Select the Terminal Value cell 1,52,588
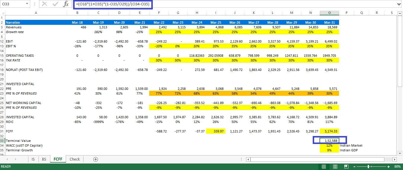 click(330, 141)
